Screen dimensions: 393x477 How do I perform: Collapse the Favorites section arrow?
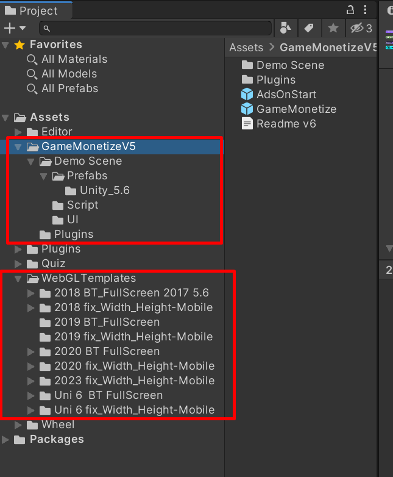pos(5,45)
